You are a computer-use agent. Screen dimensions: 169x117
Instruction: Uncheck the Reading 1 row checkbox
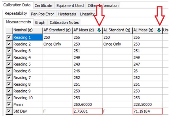point(9,37)
